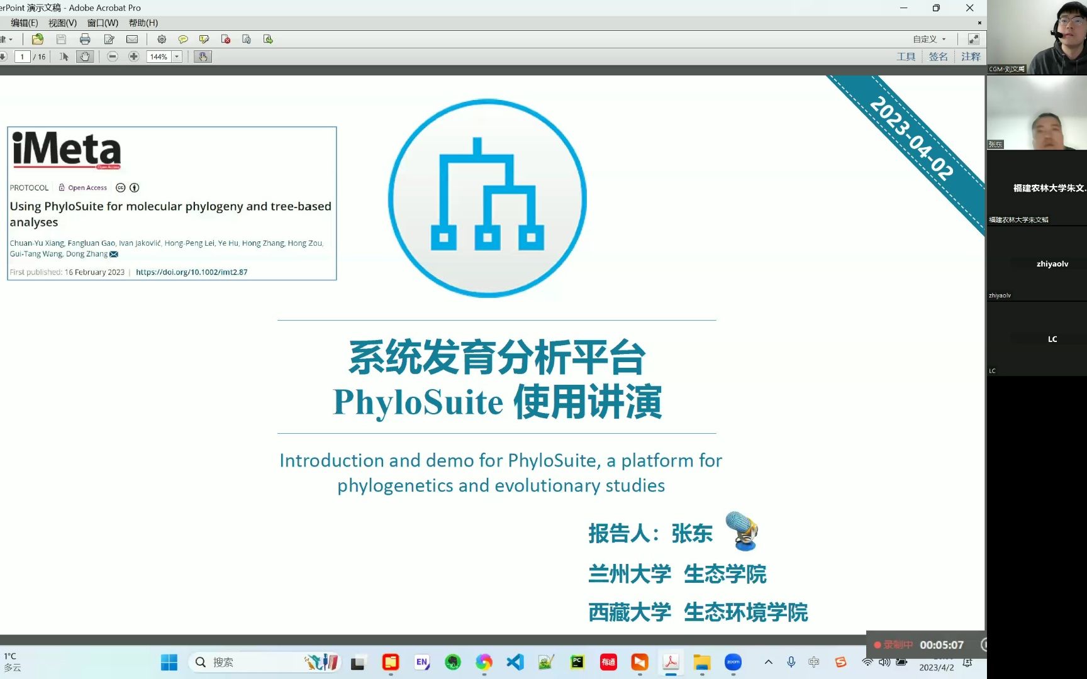Click the page number input field
Viewport: 1087px width, 679px height.
point(22,56)
